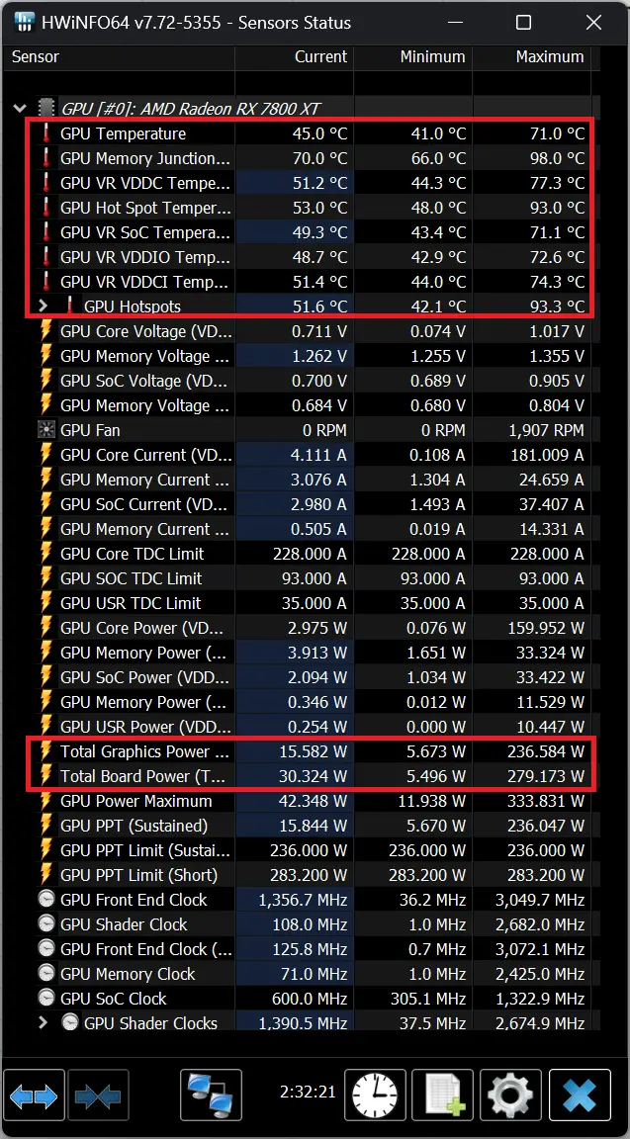Expand the GPU Hotspots subgroup
The image size is (630, 1139).
43,307
